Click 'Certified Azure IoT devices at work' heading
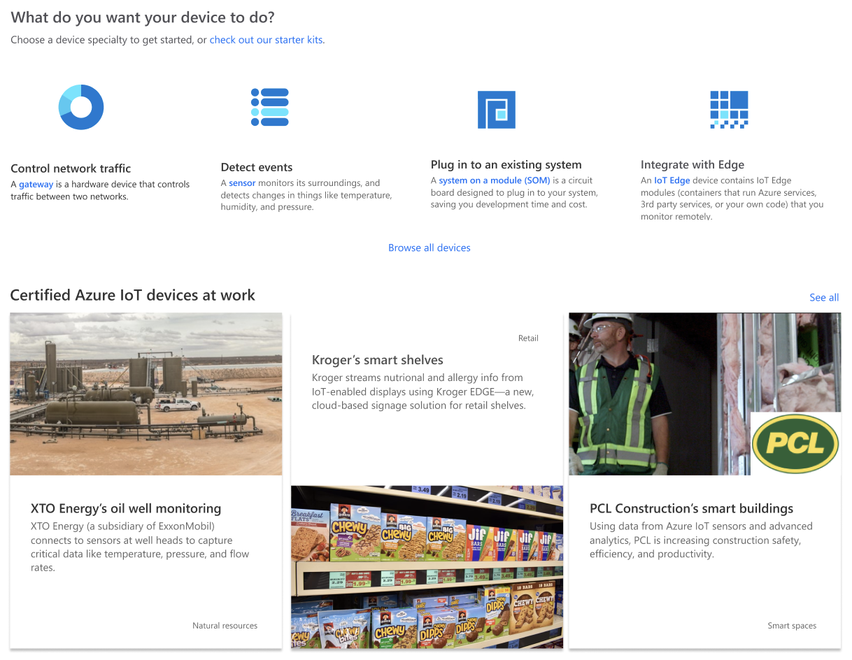 pos(133,296)
